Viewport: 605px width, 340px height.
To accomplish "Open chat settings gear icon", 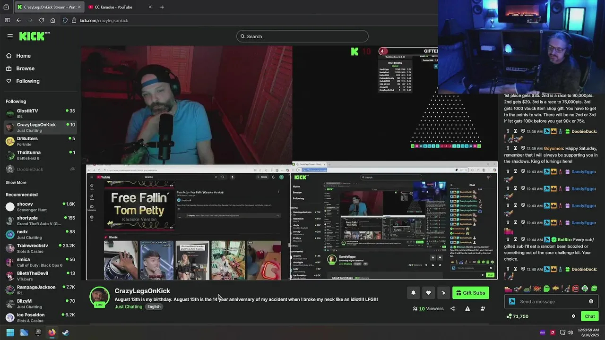I will pyautogui.click(x=573, y=316).
